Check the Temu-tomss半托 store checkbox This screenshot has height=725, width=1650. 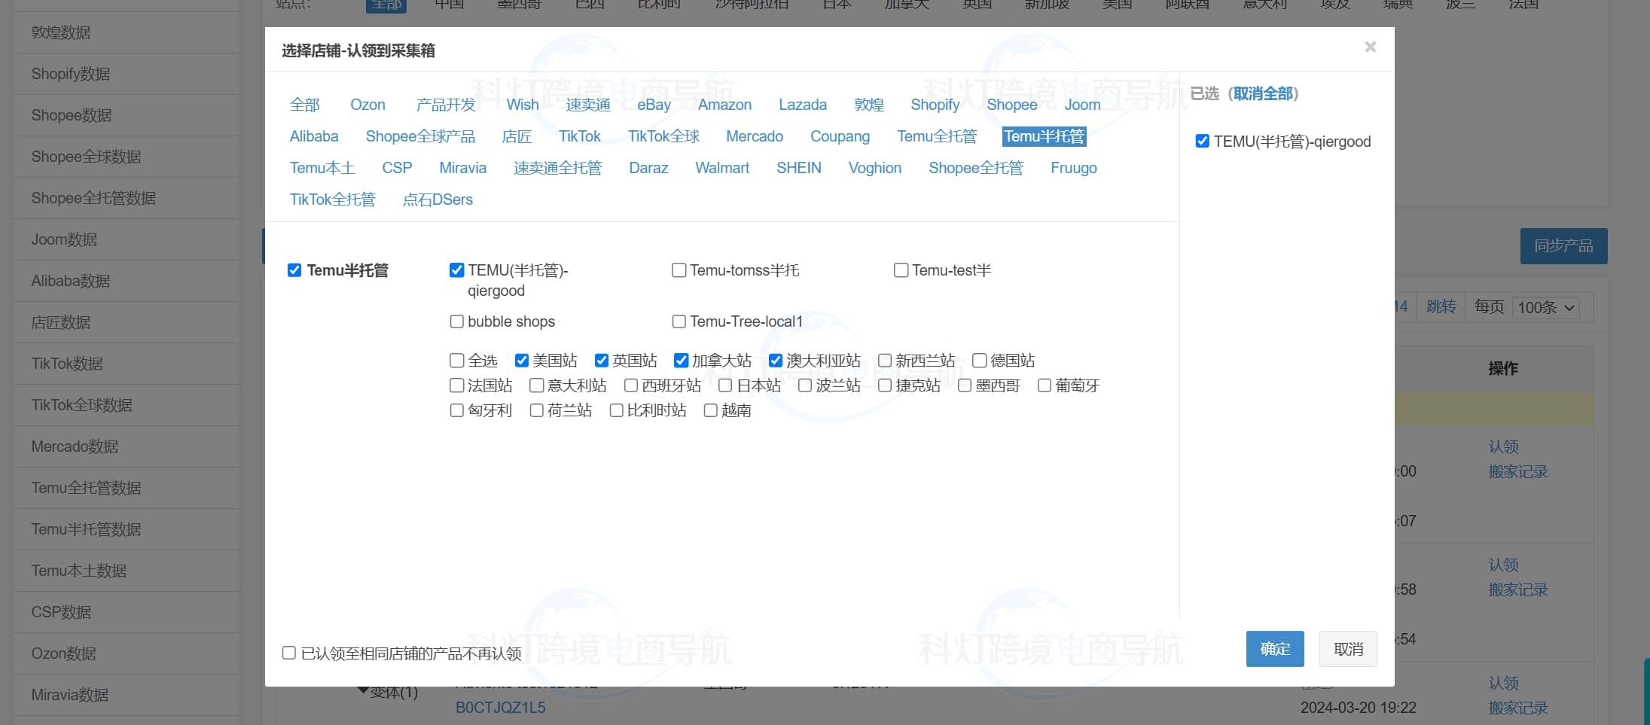(679, 270)
